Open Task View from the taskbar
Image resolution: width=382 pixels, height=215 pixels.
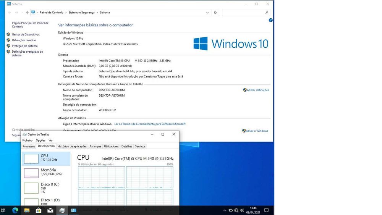[x=3, y=210]
